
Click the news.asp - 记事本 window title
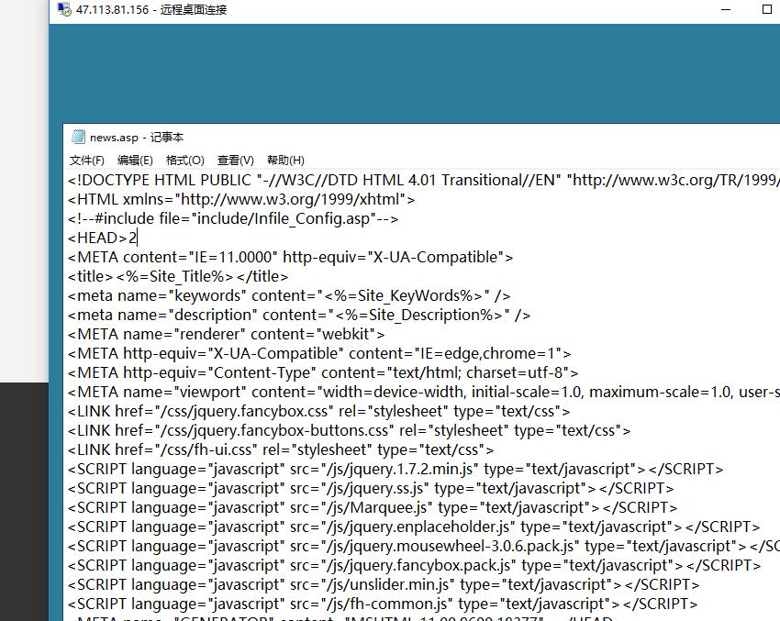tap(137, 138)
